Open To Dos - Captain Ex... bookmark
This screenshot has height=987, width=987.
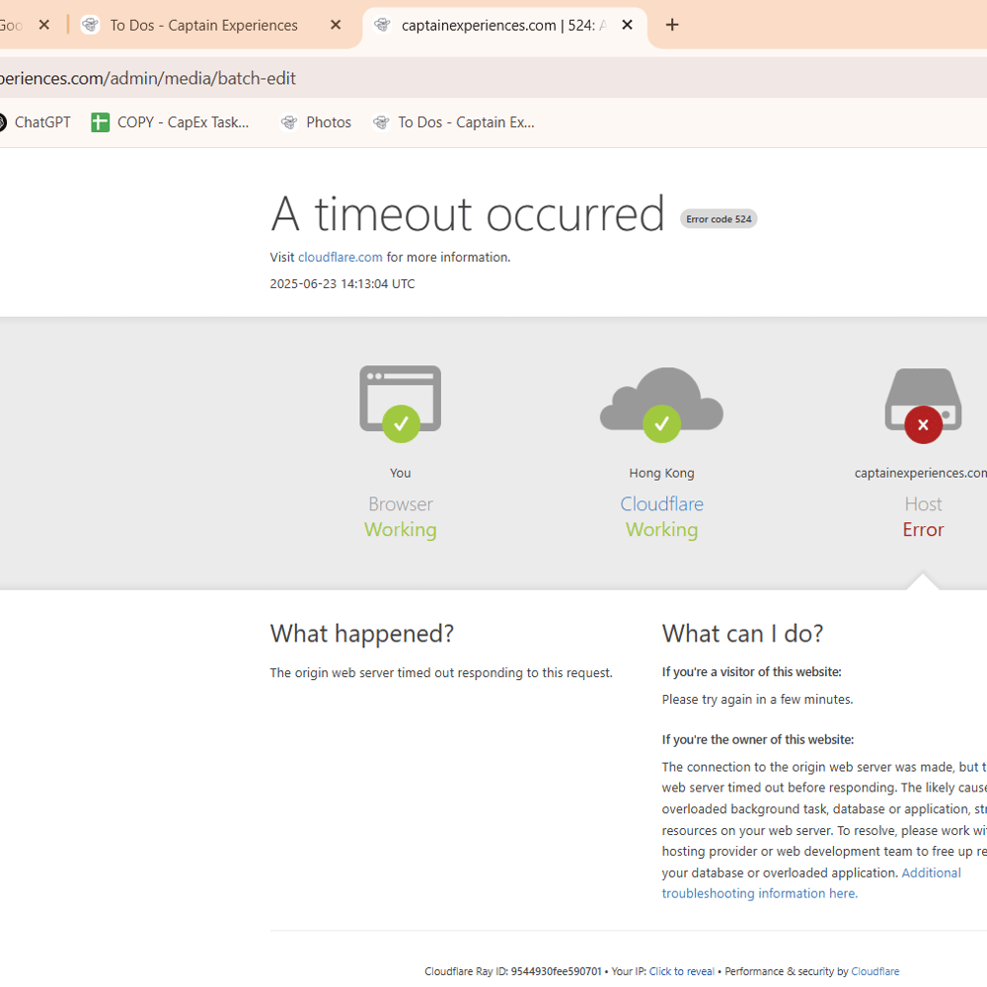click(454, 122)
